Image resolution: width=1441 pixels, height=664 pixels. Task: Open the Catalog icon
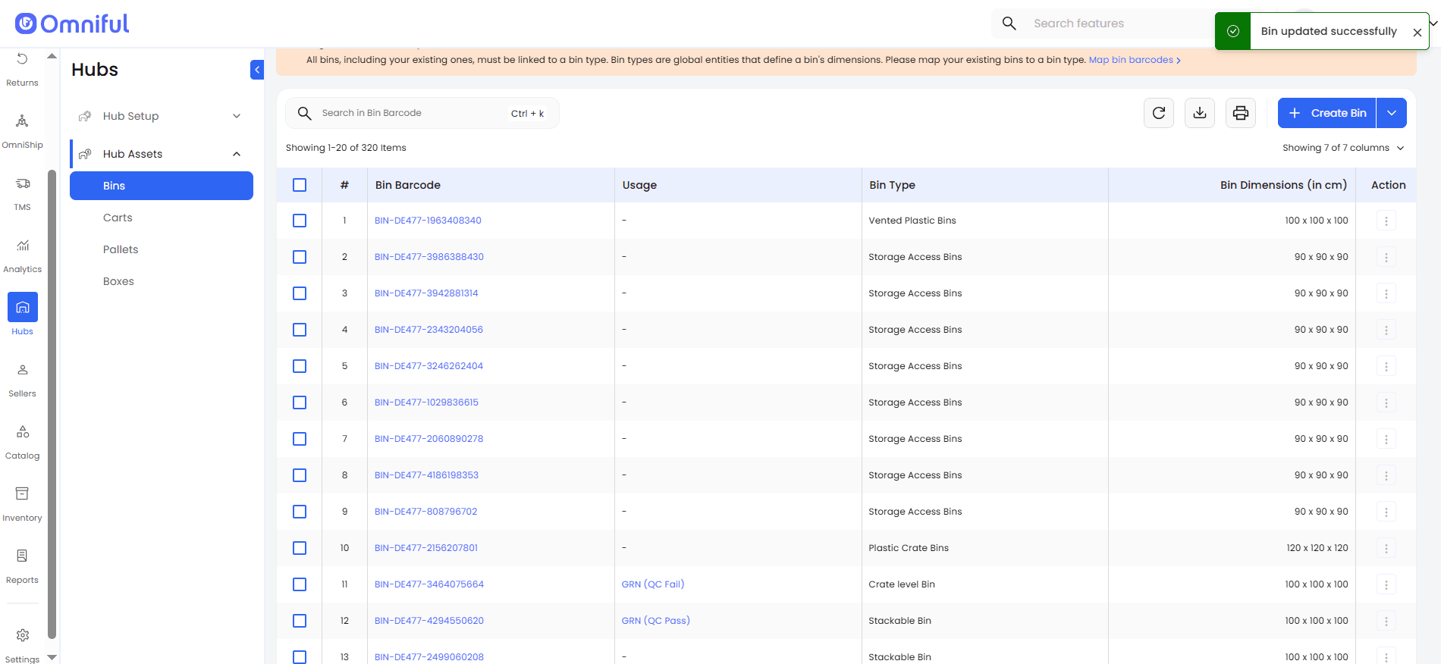click(22, 432)
